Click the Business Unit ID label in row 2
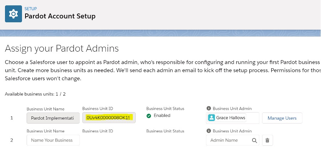The height and width of the screenshot is (155, 321). 98,131
